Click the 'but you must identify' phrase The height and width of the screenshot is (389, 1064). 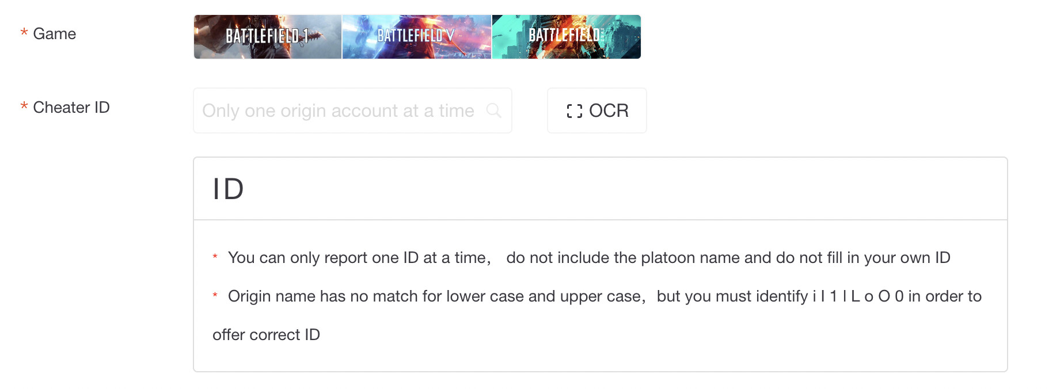[732, 296]
